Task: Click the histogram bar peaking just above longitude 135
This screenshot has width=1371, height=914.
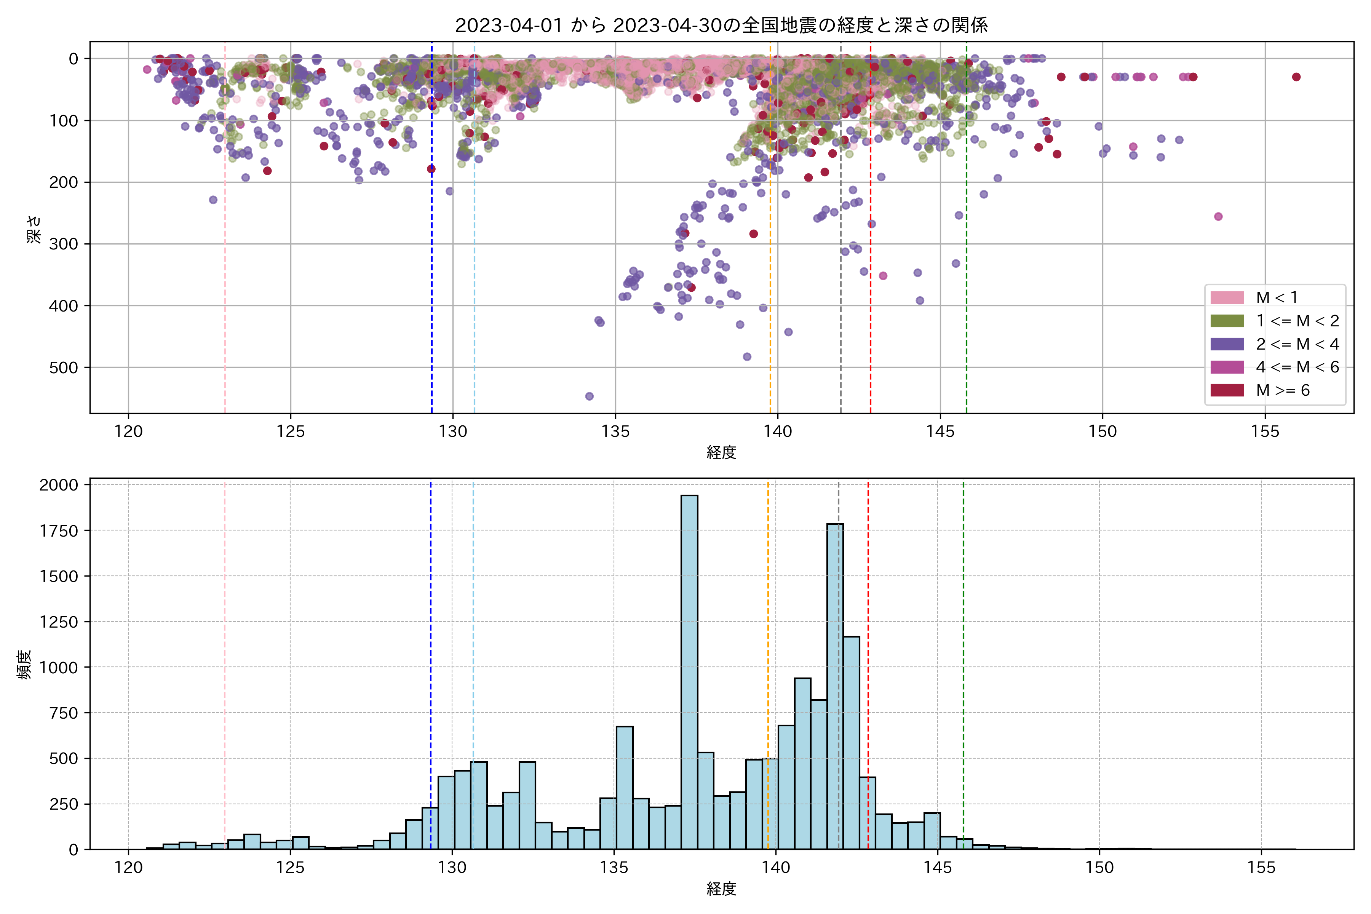Action: click(x=624, y=787)
